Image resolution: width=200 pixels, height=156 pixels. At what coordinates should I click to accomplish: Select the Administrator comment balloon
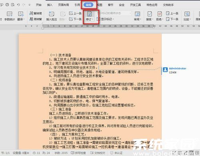(174, 70)
